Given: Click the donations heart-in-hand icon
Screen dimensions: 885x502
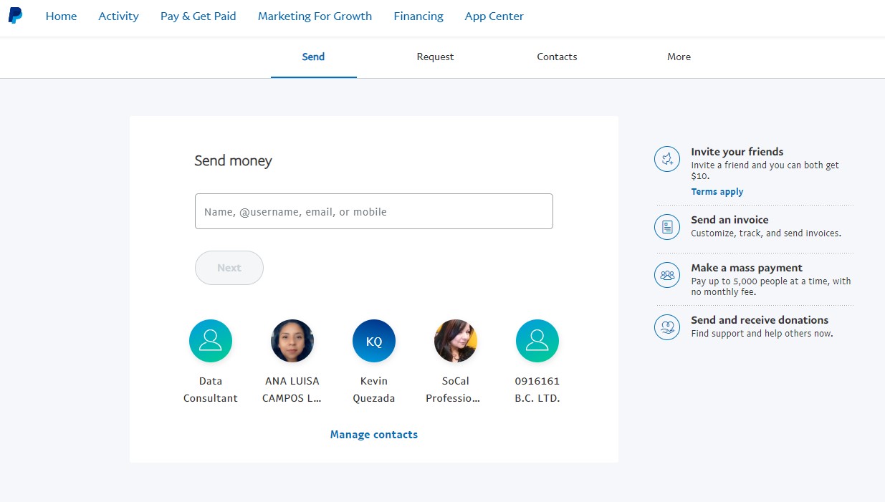Looking at the screenshot, I should (667, 327).
